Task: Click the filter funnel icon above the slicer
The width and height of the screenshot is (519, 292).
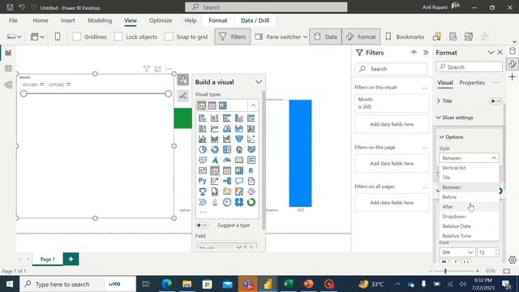Action: (x=146, y=69)
